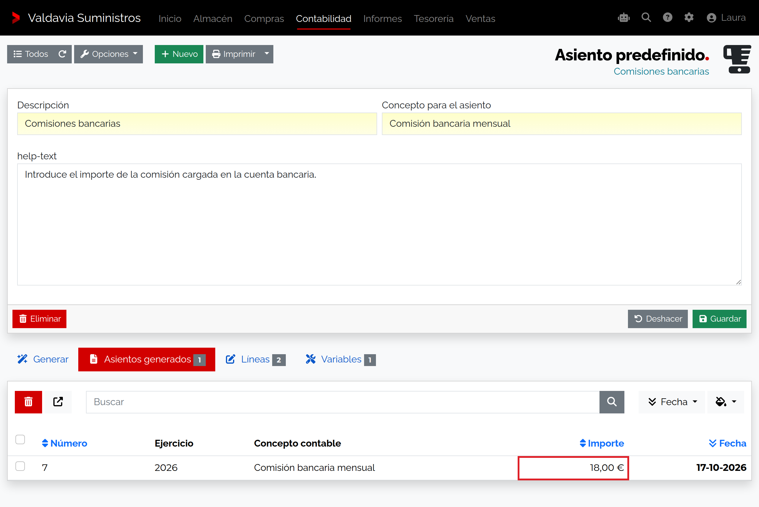Switch to the Generar tab
The height and width of the screenshot is (507, 759).
pyautogui.click(x=43, y=359)
